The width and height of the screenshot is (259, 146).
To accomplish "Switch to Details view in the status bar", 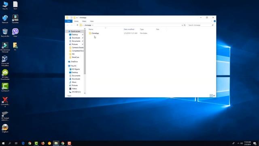I will pyautogui.click(x=211, y=96).
